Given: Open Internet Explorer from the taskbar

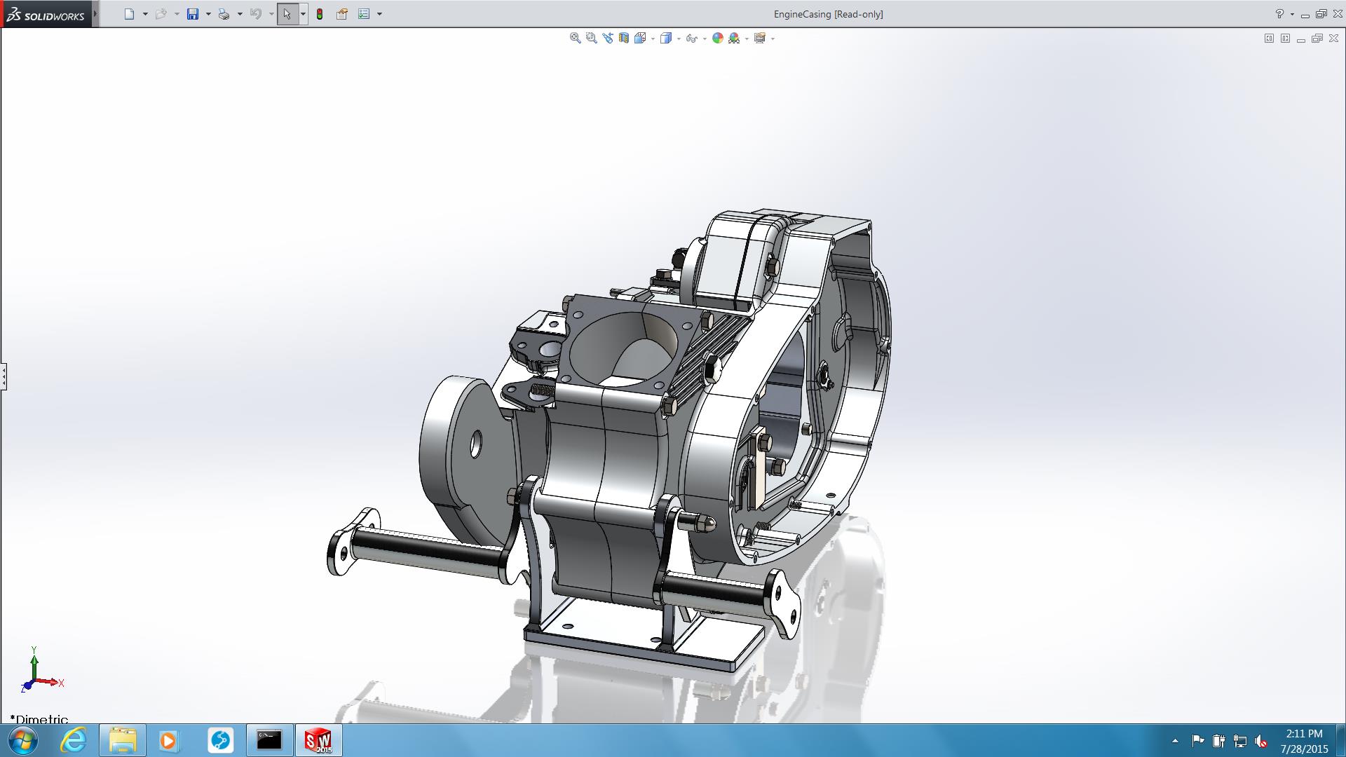Looking at the screenshot, I should pos(73,740).
